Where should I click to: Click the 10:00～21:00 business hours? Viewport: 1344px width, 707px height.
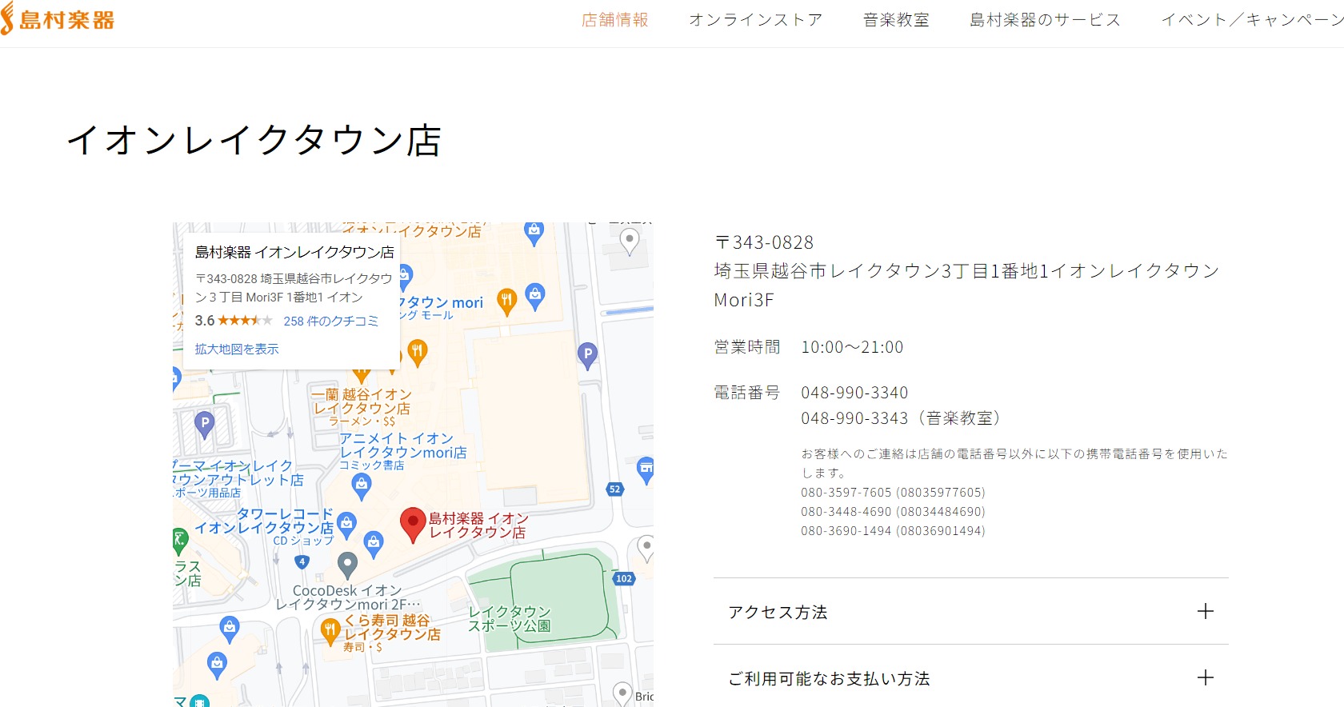click(x=852, y=347)
